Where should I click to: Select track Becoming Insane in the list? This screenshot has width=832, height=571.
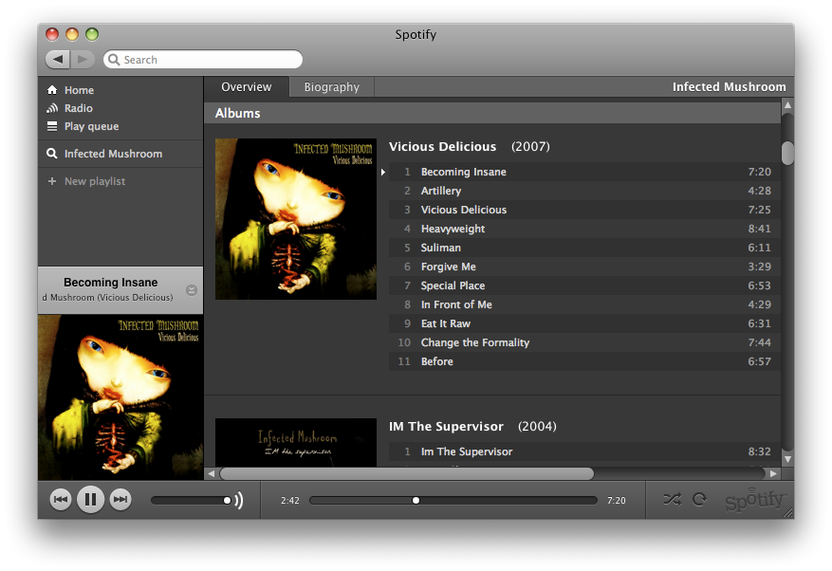pyautogui.click(x=584, y=172)
